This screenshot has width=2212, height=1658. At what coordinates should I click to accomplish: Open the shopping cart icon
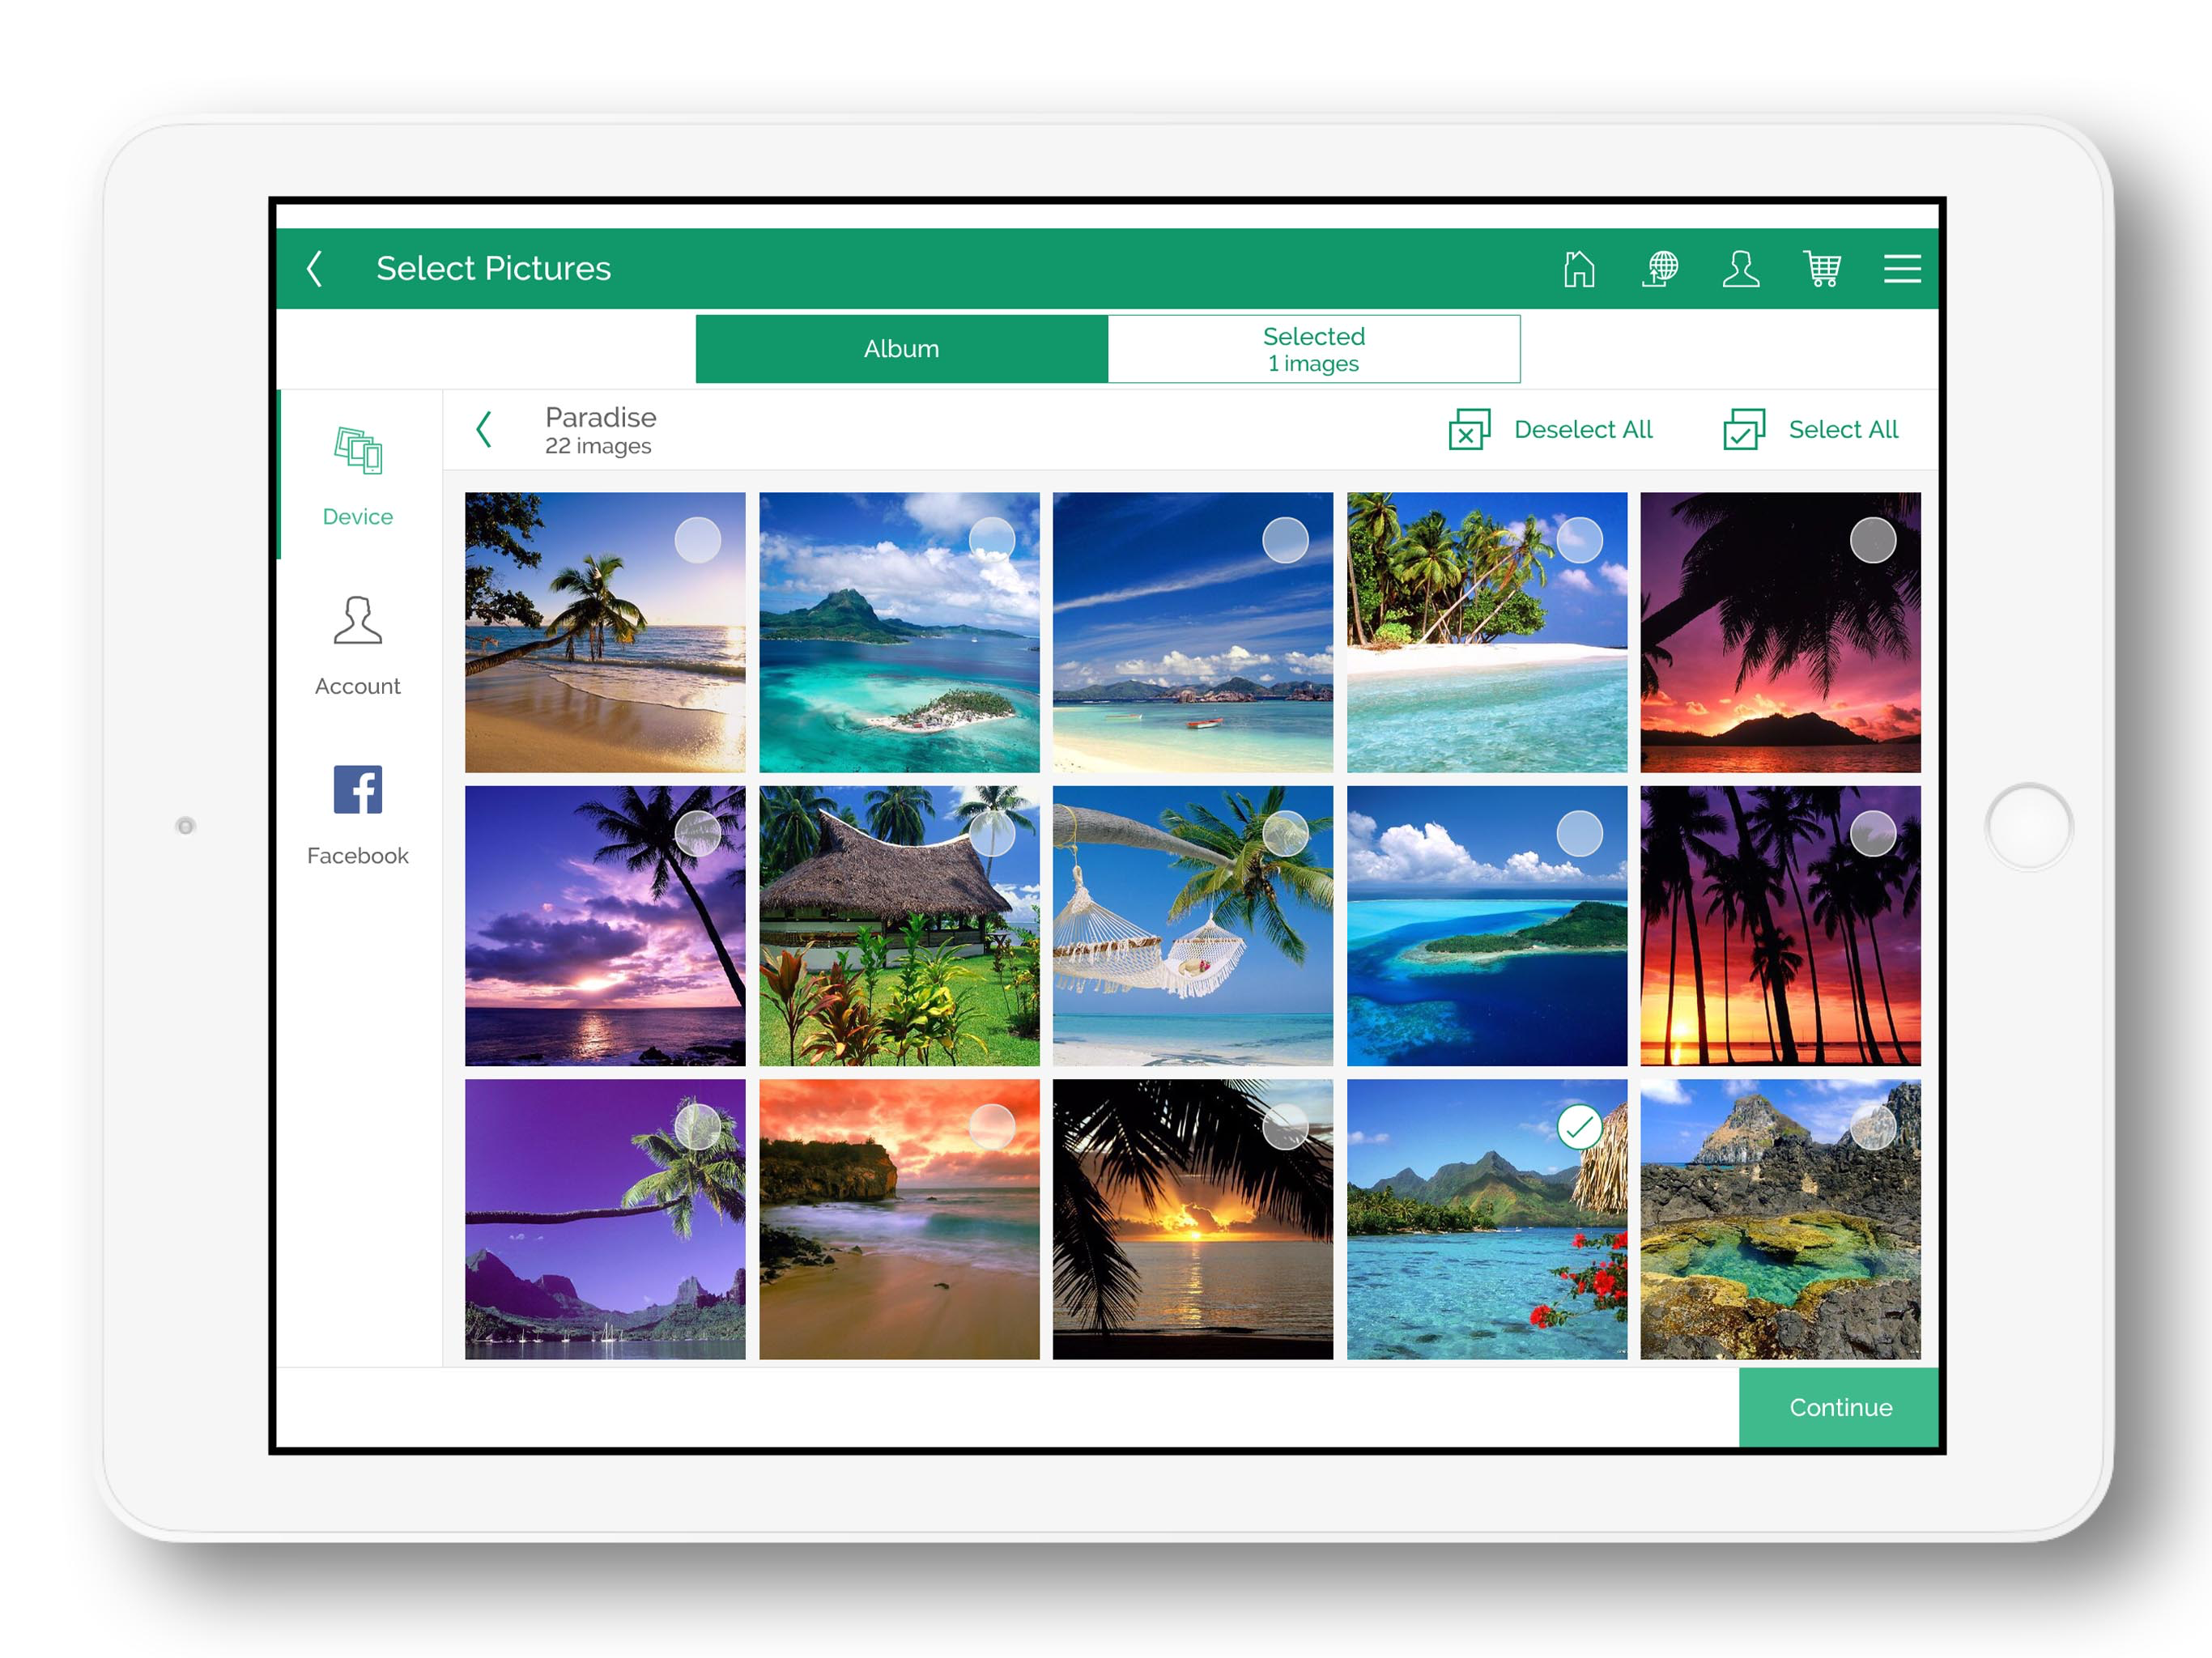[x=1822, y=268]
